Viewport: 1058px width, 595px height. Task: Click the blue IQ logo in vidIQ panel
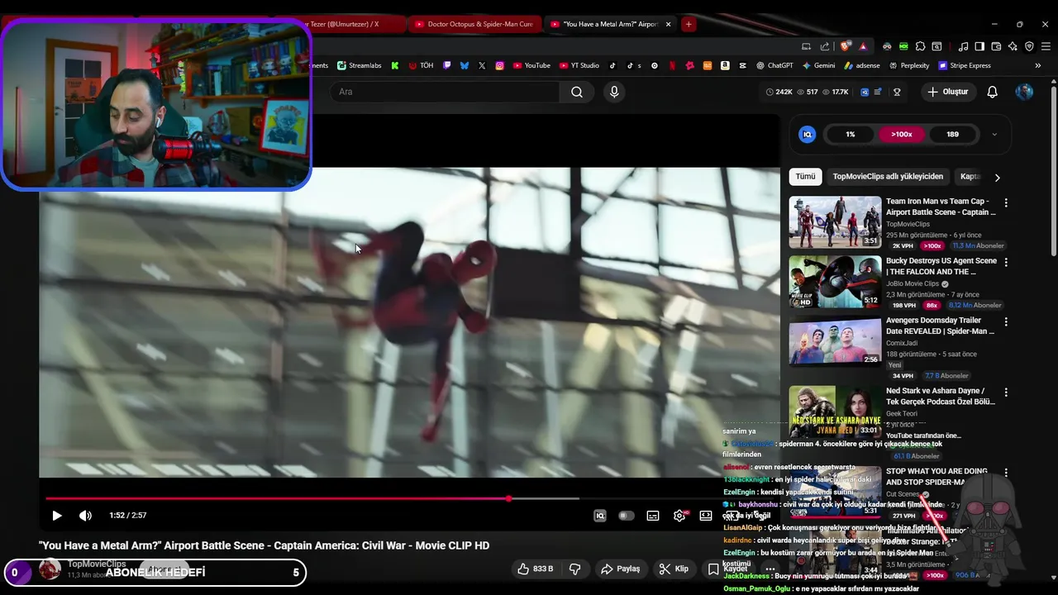tap(808, 134)
